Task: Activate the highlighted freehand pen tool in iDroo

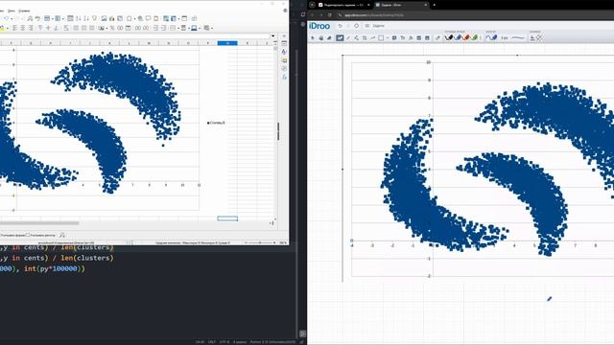Action: pyautogui.click(x=340, y=38)
